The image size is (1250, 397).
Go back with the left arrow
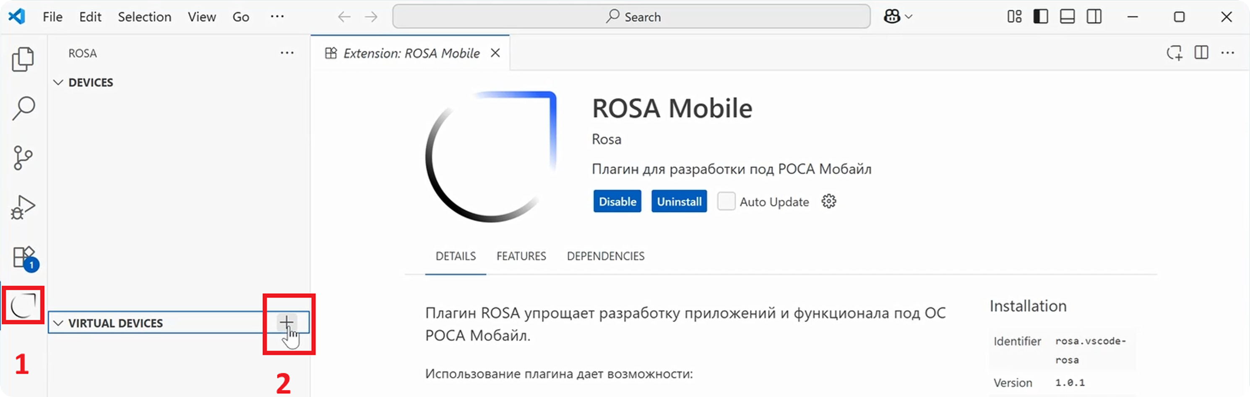pyautogui.click(x=344, y=17)
